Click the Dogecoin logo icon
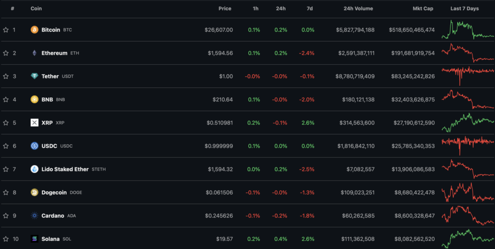Viewport: 495px width, 249px height. pyautogui.click(x=34, y=193)
